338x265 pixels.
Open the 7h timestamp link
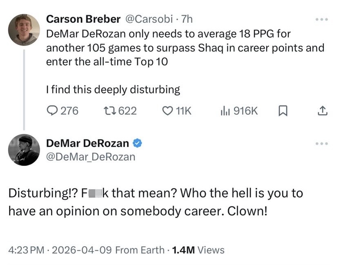coord(187,19)
